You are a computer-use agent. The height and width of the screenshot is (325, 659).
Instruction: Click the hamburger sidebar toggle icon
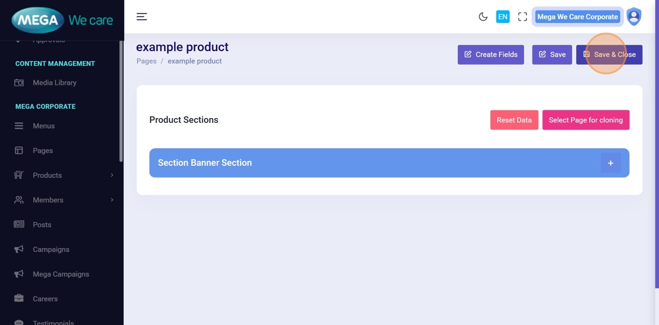point(142,16)
